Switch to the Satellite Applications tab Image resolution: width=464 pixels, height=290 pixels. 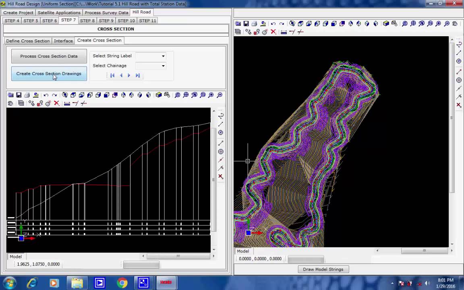(59, 13)
